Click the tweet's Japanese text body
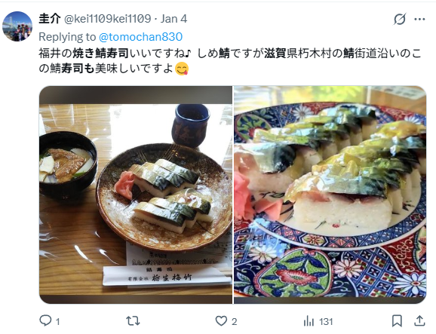Screen dimensions: 436x334 click(230, 61)
